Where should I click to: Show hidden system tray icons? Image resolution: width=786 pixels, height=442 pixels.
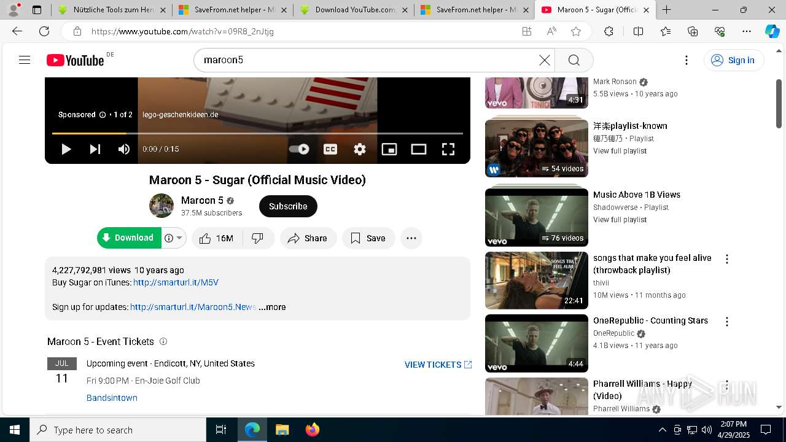click(662, 430)
